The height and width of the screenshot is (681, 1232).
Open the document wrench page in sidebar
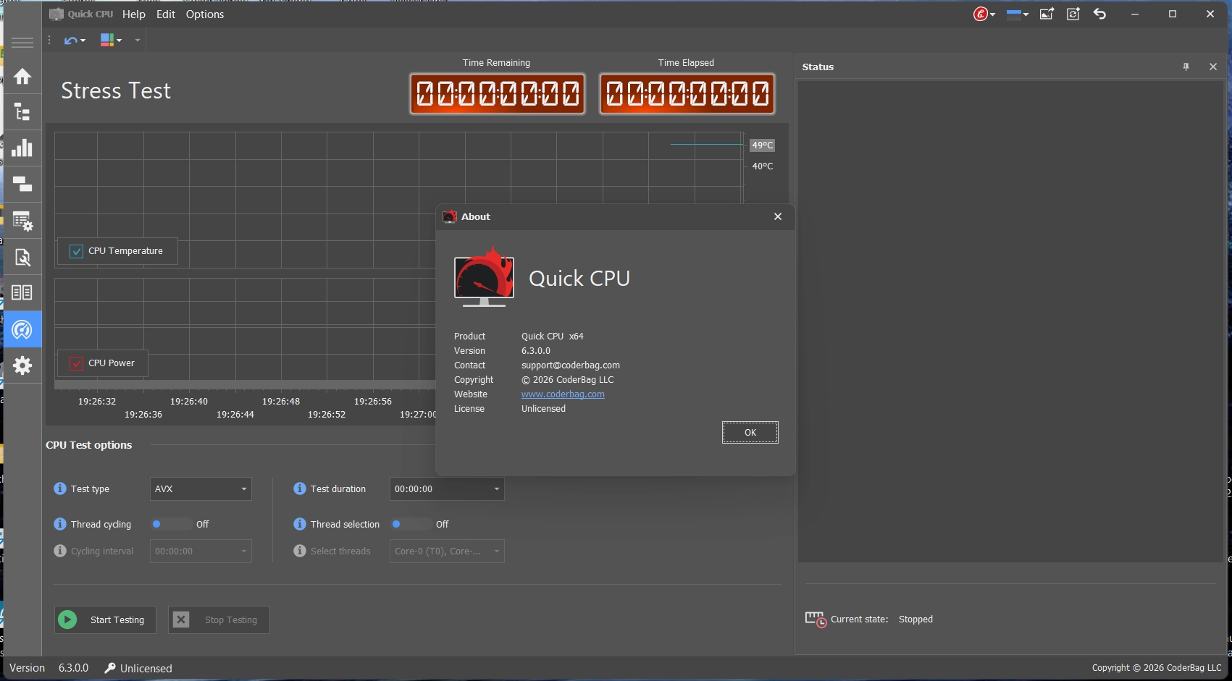pyautogui.click(x=22, y=257)
